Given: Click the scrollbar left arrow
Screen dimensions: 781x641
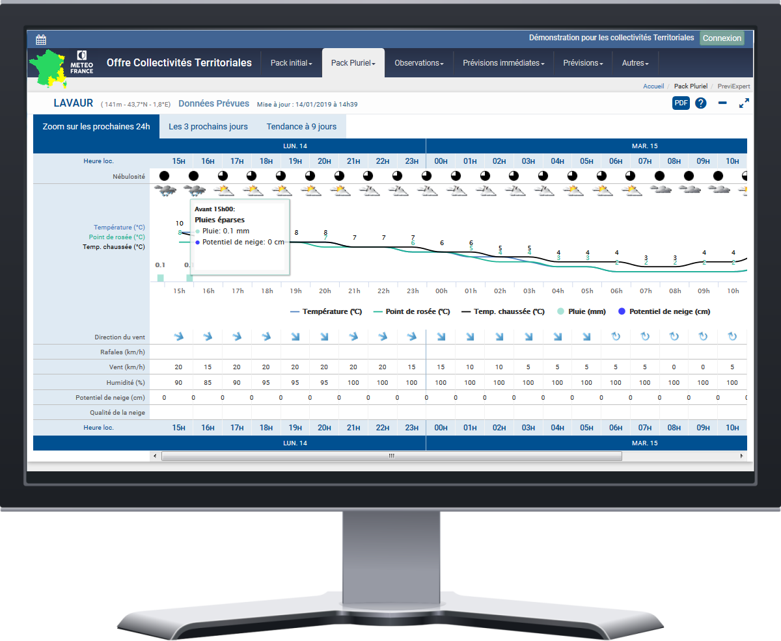Looking at the screenshot, I should point(155,456).
